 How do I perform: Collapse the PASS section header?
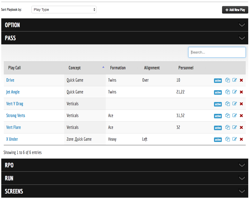click(125, 38)
